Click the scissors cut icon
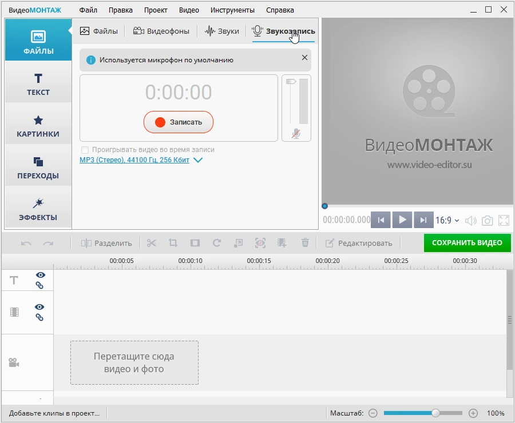The width and height of the screenshot is (515, 423). click(x=152, y=243)
